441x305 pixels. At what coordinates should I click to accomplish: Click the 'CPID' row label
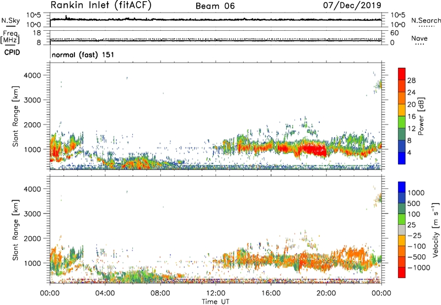tap(12, 52)
